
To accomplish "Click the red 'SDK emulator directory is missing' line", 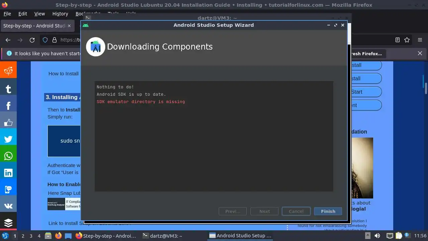I will click(141, 101).
